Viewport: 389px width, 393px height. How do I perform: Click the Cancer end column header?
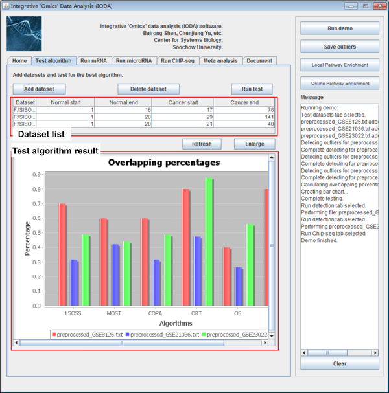244,102
